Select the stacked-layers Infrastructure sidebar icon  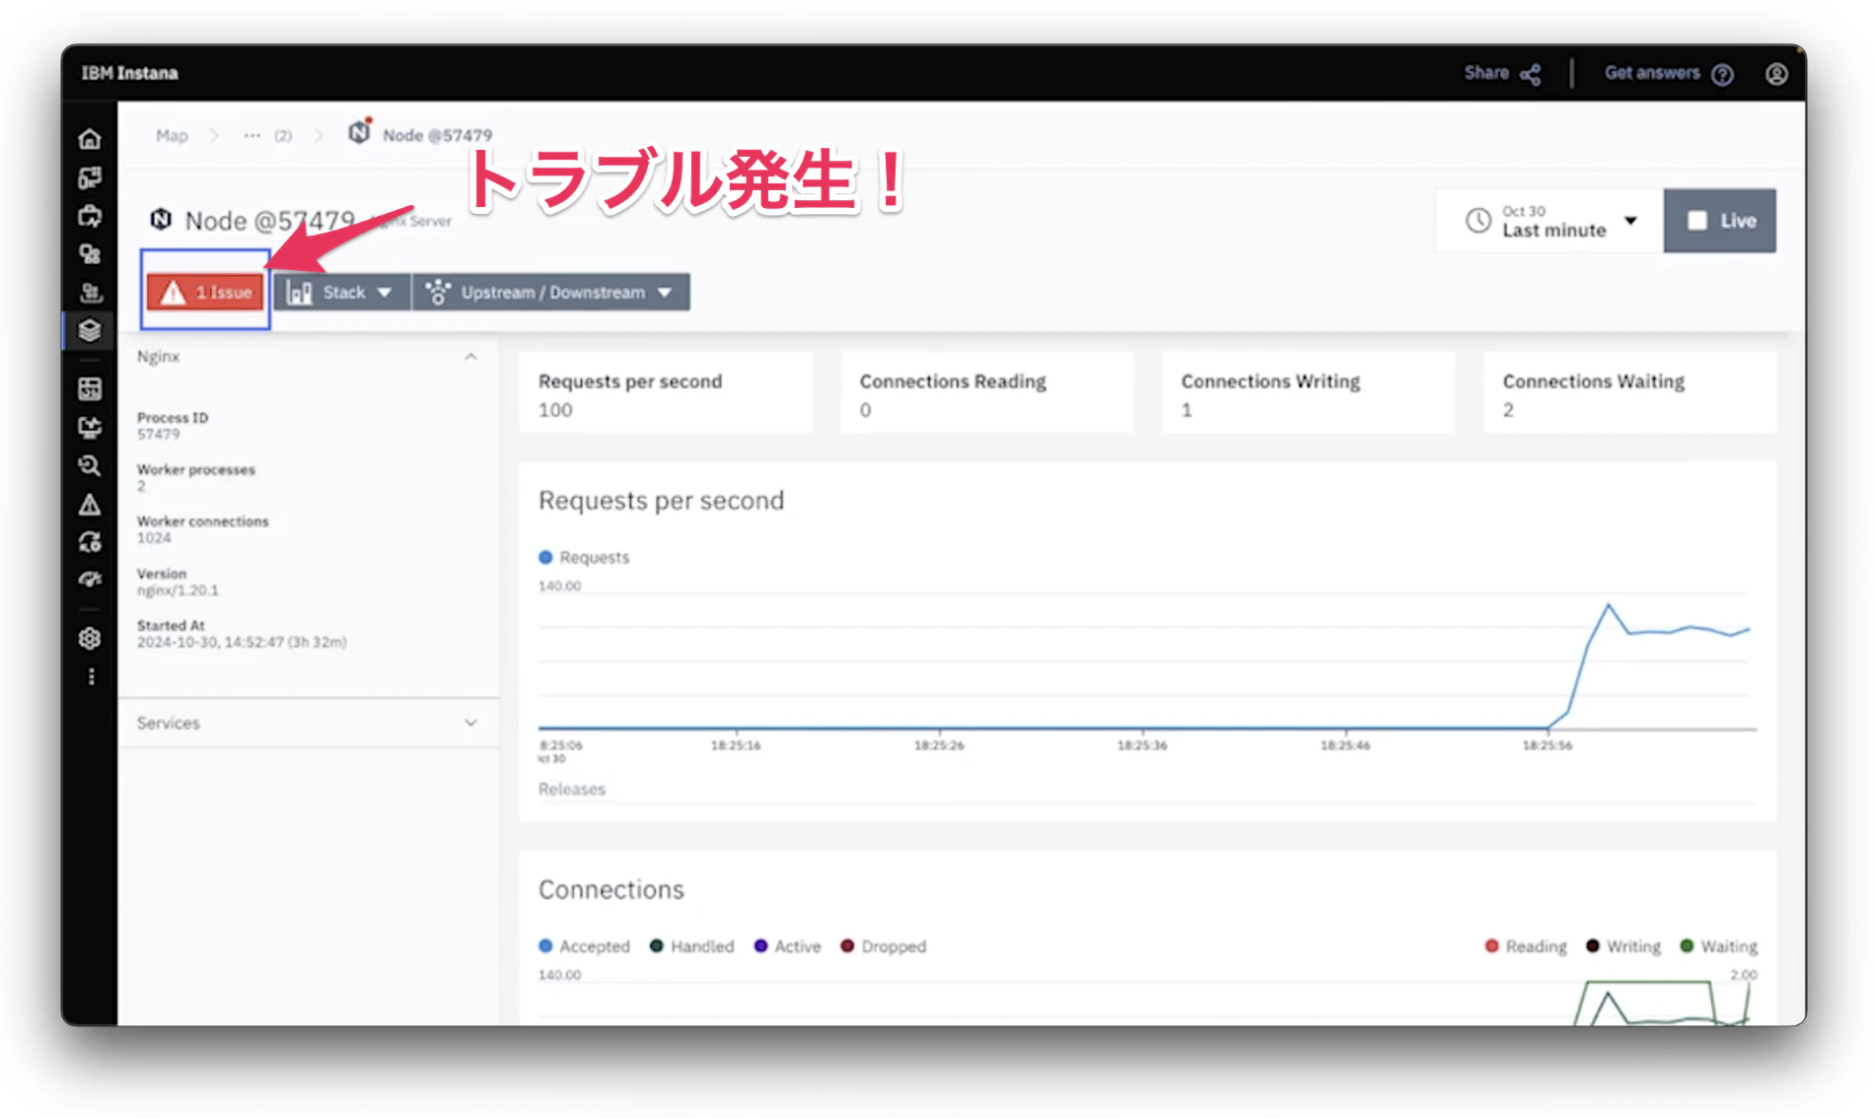click(x=90, y=330)
